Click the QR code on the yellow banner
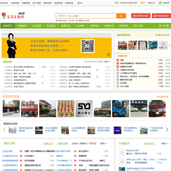 point(87,46)
